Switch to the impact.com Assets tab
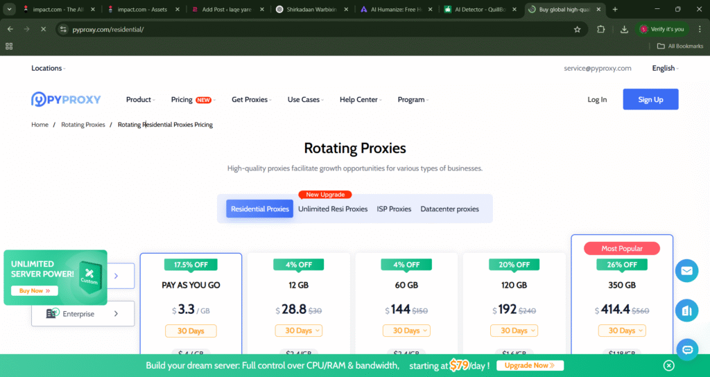 click(141, 9)
